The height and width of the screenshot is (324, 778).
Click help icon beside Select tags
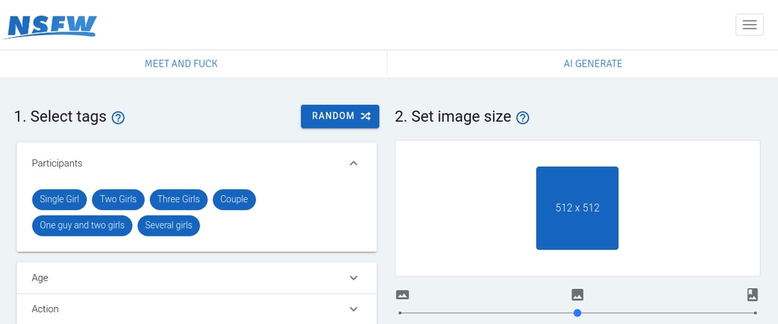[x=118, y=118]
